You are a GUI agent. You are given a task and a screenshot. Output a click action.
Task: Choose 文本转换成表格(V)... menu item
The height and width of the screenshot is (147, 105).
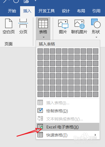point(68,119)
